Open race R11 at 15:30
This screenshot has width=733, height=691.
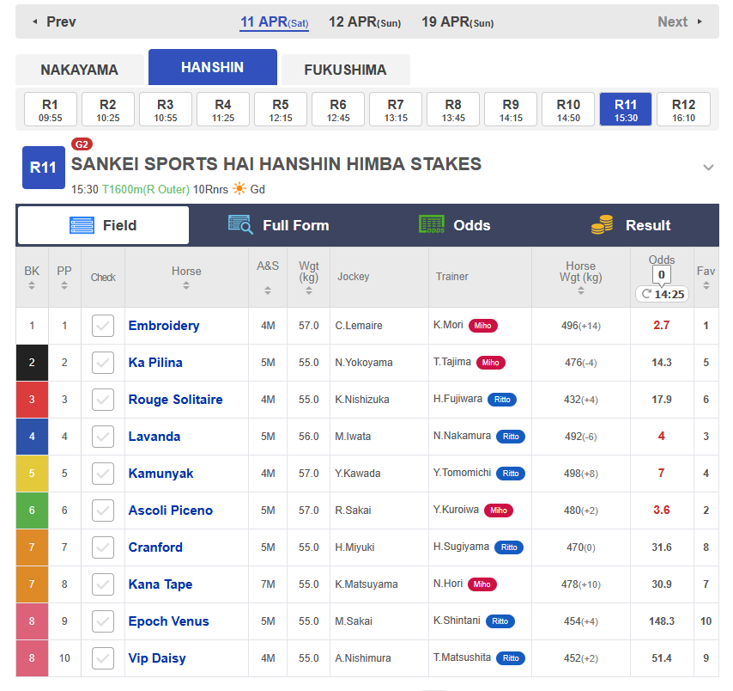pyautogui.click(x=626, y=109)
